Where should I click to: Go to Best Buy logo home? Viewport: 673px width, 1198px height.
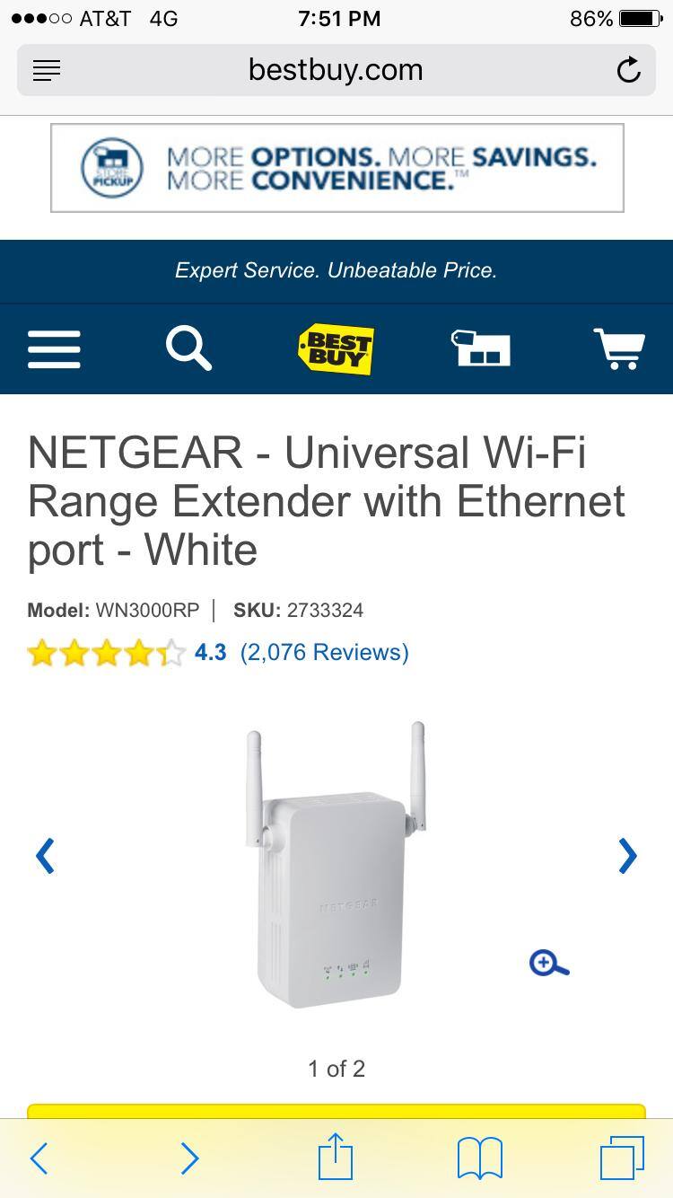336,349
